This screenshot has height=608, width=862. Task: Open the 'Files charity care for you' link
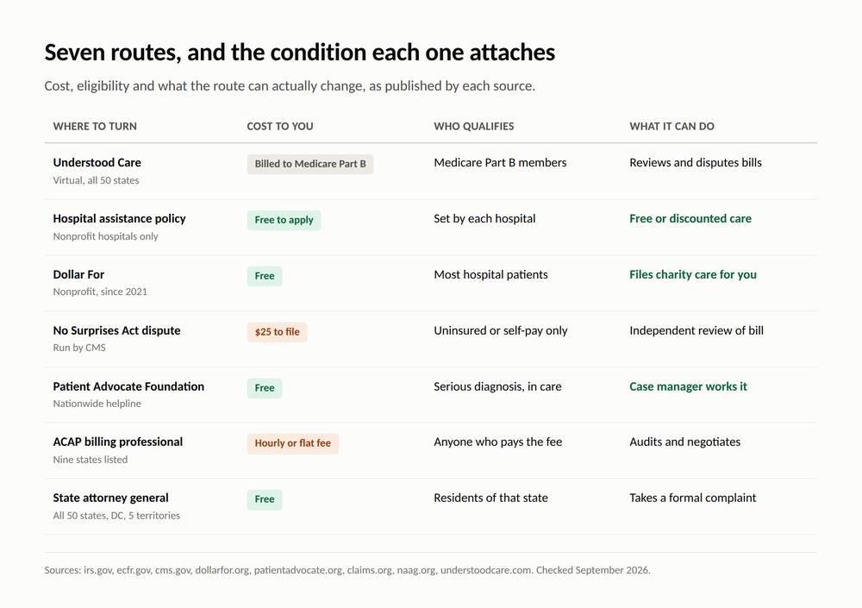(693, 274)
